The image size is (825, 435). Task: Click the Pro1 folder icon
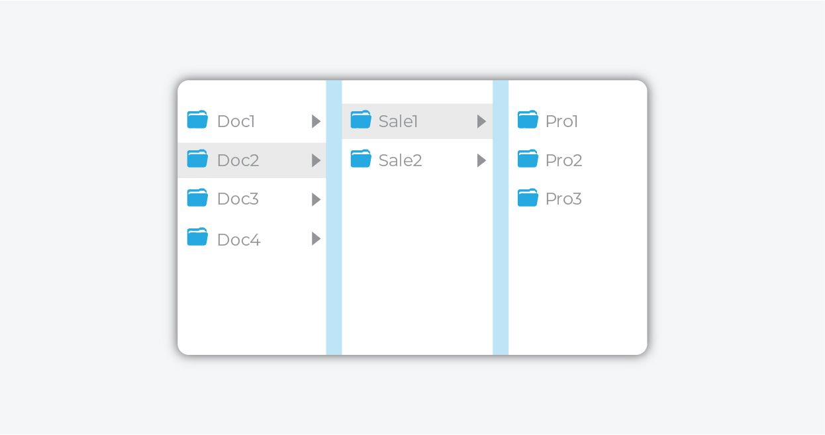click(528, 120)
